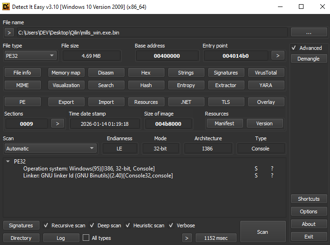Open the TLS button

point(226,102)
